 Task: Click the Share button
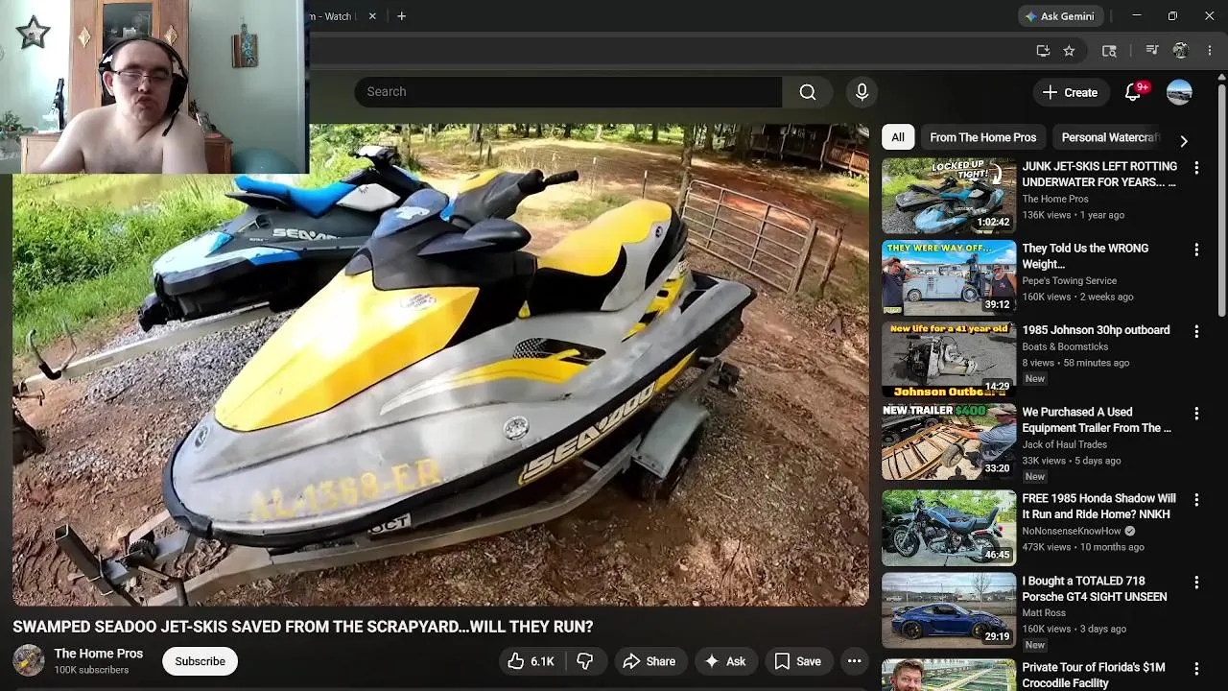click(x=649, y=661)
